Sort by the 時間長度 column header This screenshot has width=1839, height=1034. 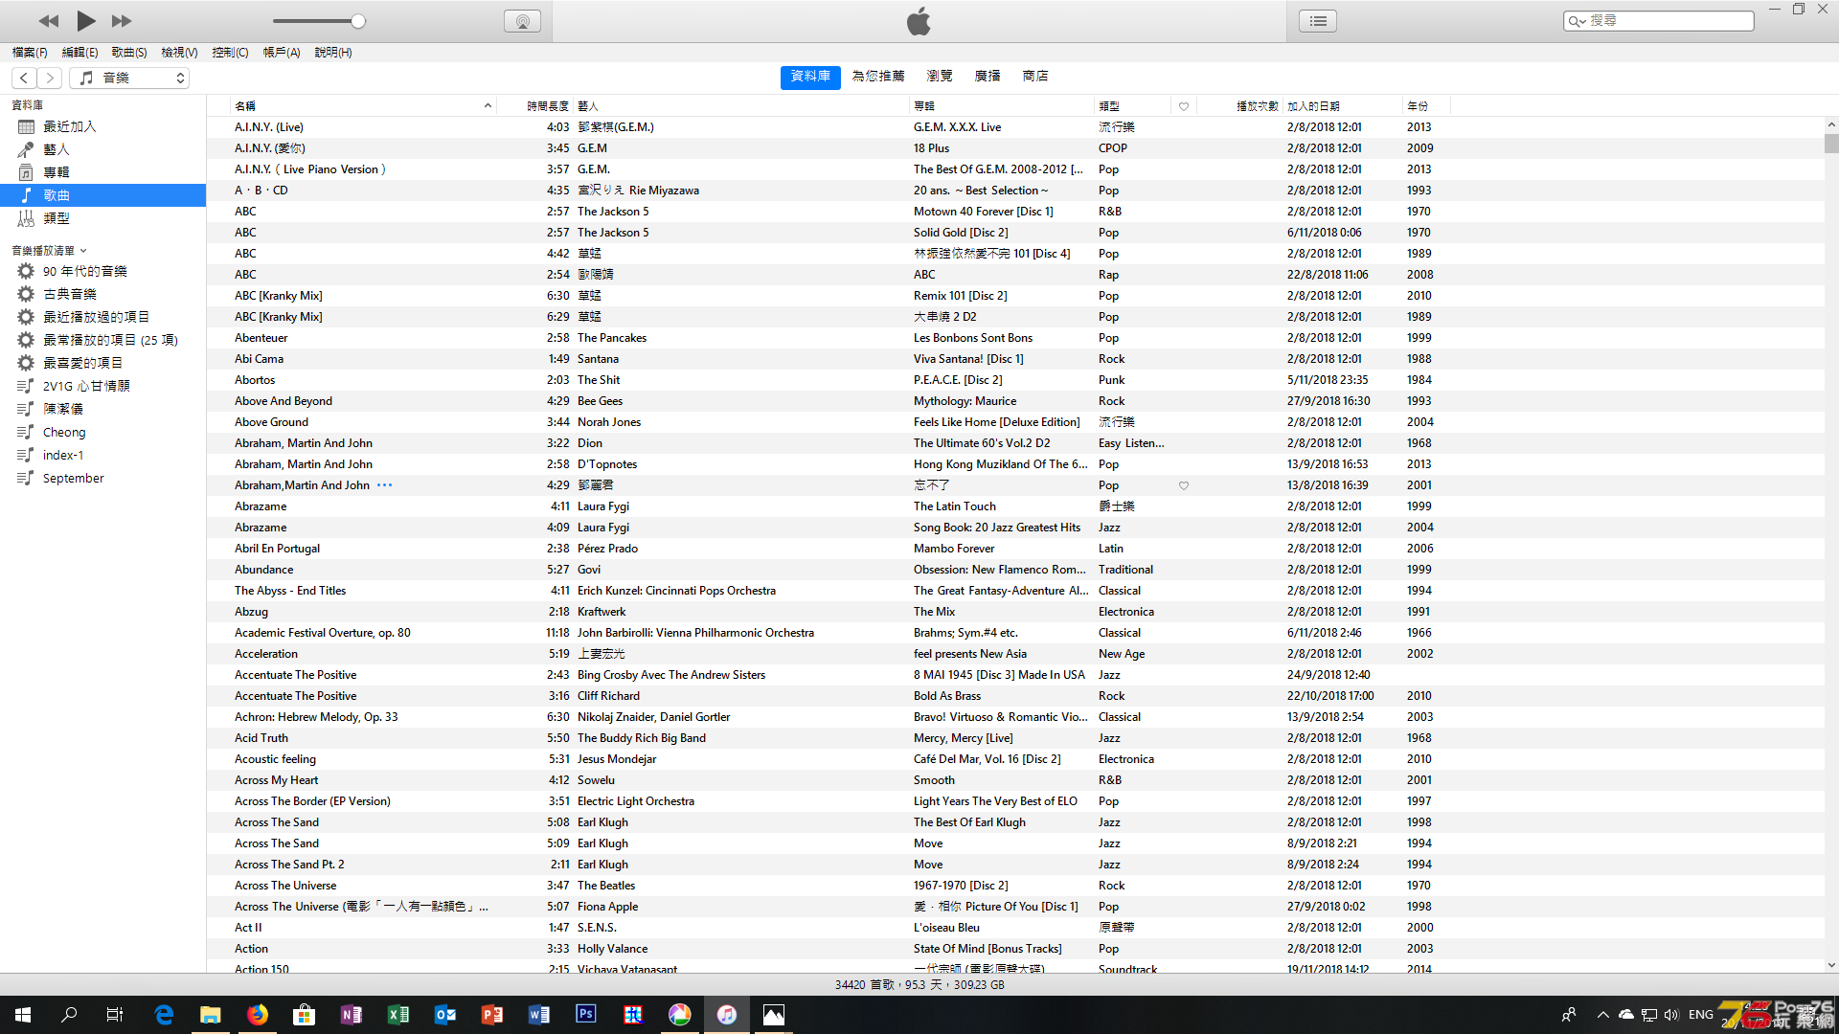coord(535,106)
